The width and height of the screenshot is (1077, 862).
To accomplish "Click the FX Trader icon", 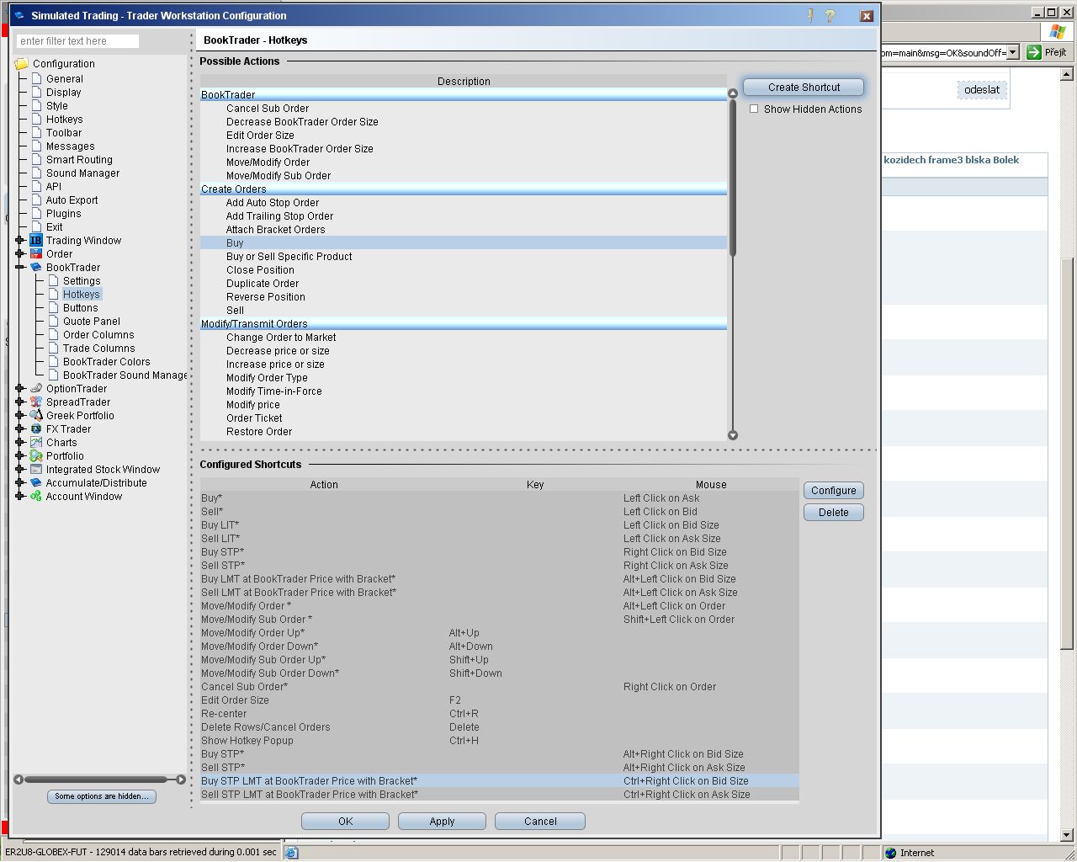I will pos(36,429).
